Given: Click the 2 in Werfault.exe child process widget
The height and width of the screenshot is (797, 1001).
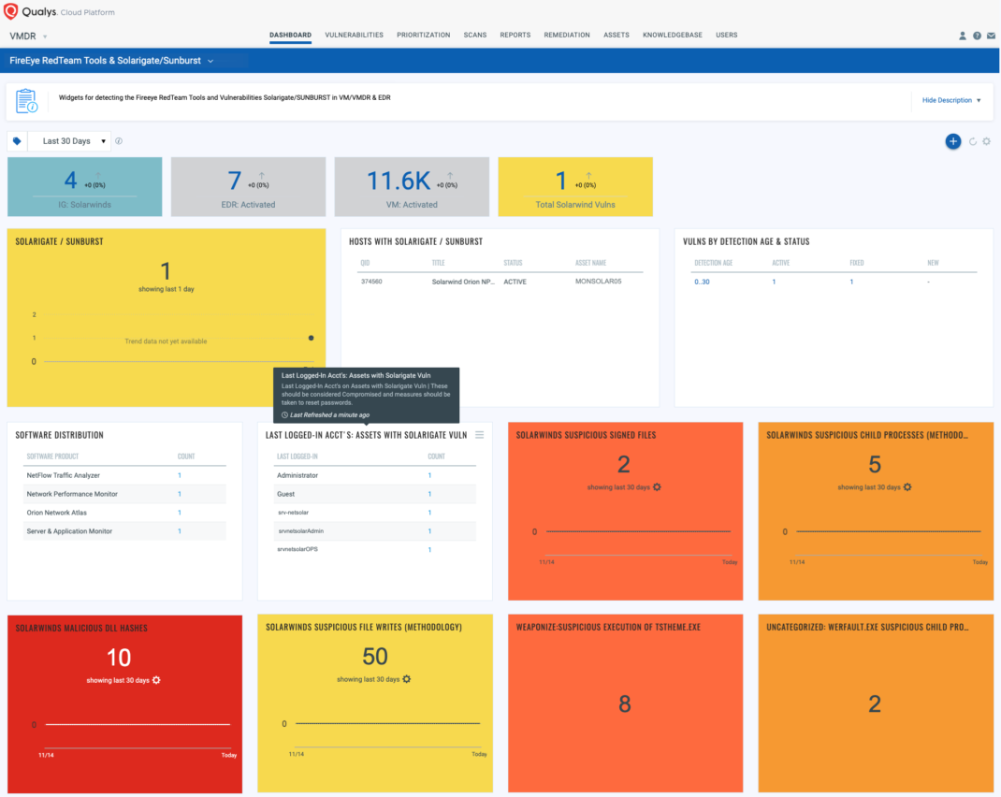Looking at the screenshot, I should pyautogui.click(x=875, y=703).
